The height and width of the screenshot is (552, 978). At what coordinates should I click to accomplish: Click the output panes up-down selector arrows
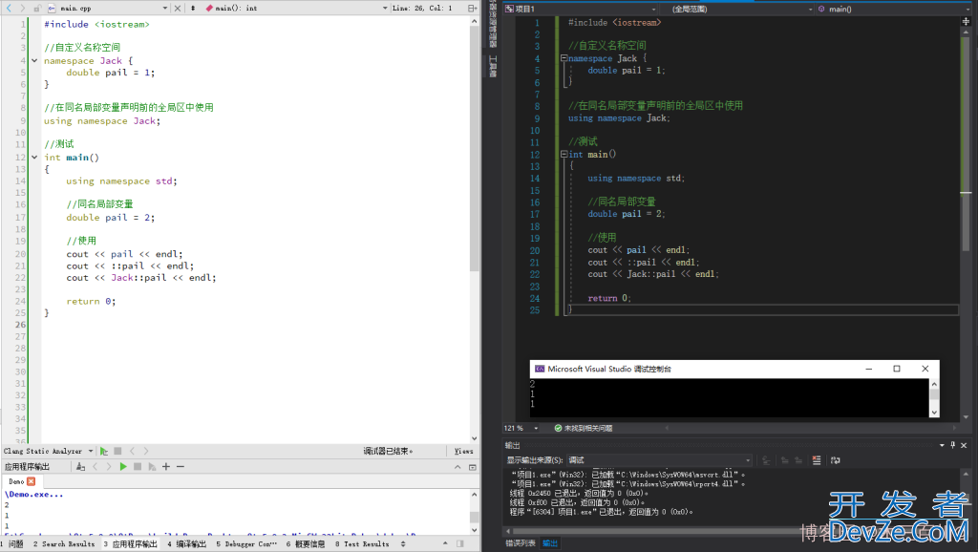click(403, 544)
